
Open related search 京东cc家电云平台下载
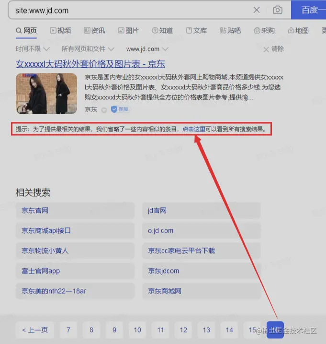click(202, 251)
